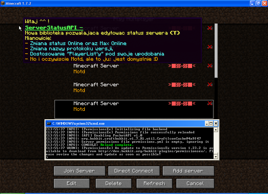Open Direct Connect dialog
The image size is (268, 194).
point(134,171)
